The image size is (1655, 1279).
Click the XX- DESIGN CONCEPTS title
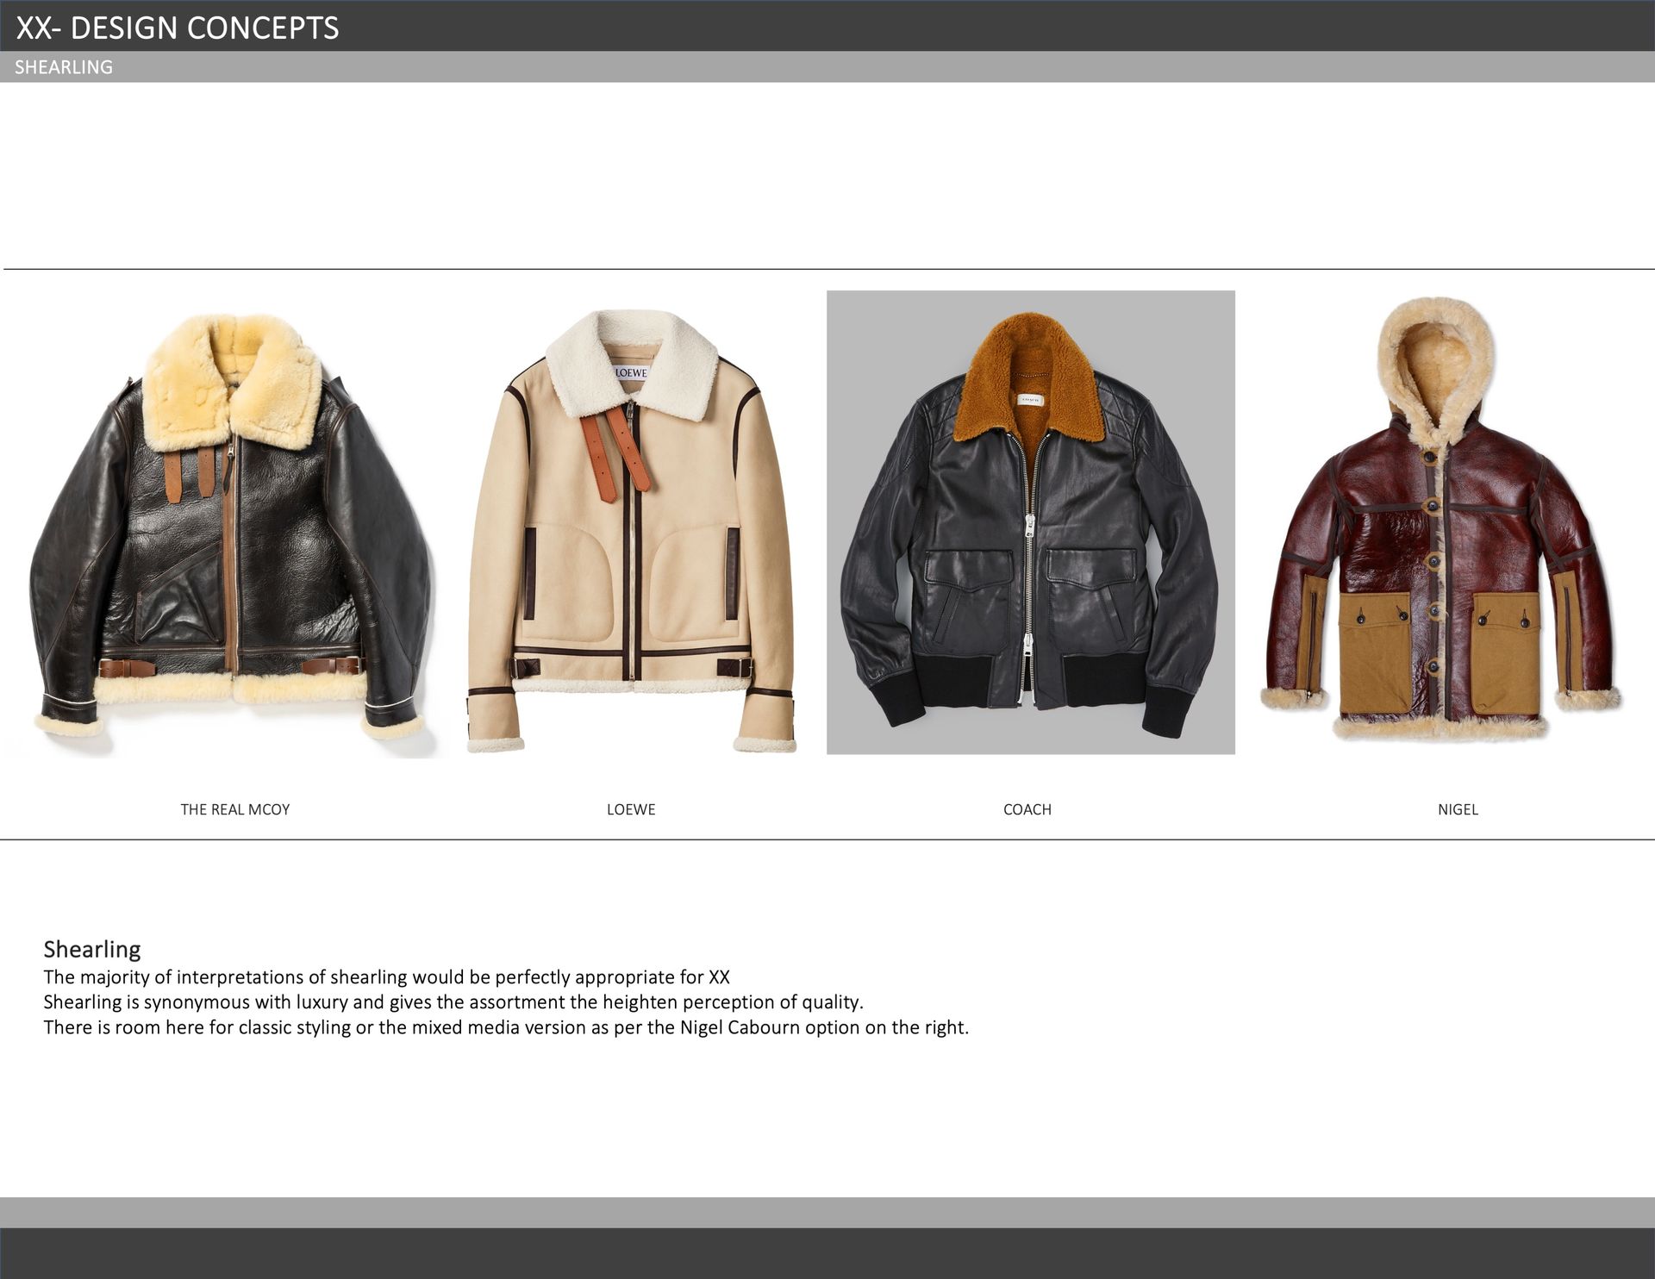tap(178, 28)
